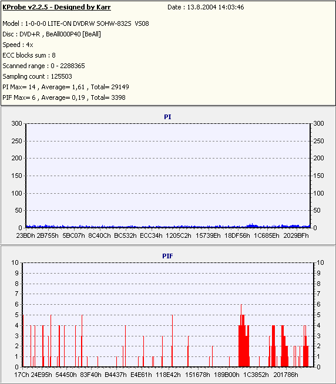Click the 1C3852h label on PIF axis
336x384 pixels.
click(256, 375)
